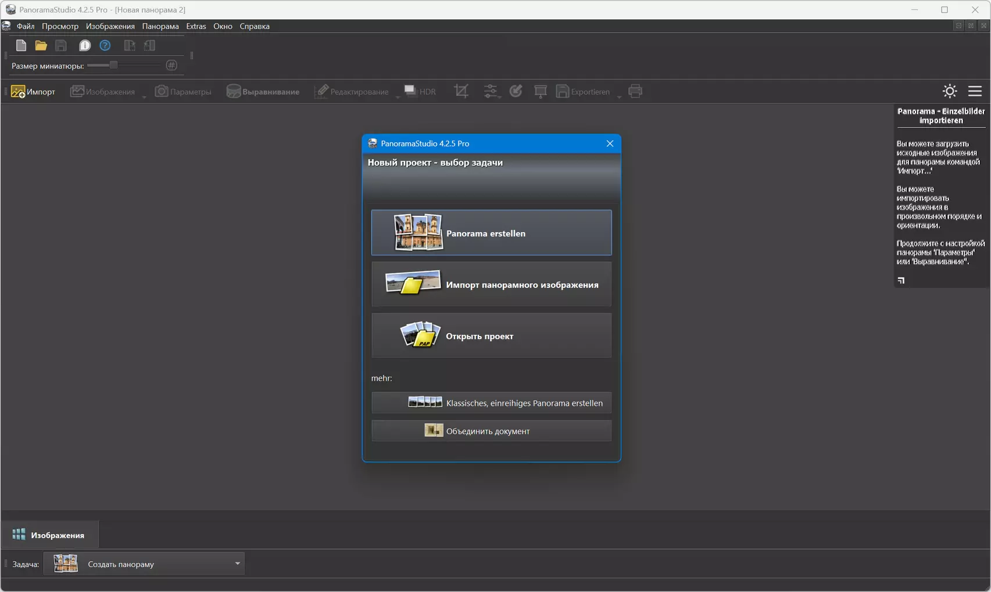
Task: Minimize the PanoramaStudio main window
Action: [x=914, y=9]
